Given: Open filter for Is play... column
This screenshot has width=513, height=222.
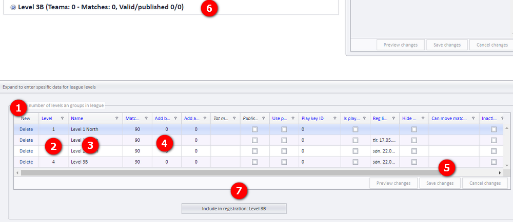Looking at the screenshot, I should click(364, 118).
